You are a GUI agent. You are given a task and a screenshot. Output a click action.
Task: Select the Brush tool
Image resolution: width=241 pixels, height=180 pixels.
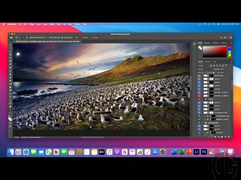(x=11, y=71)
